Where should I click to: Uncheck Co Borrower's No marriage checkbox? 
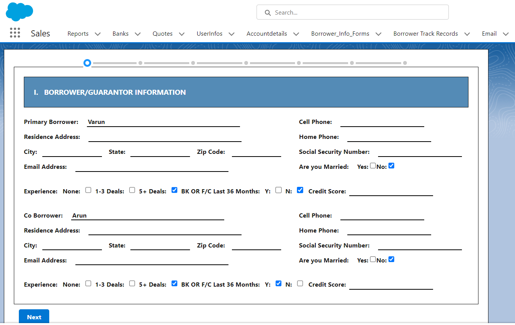coord(391,259)
